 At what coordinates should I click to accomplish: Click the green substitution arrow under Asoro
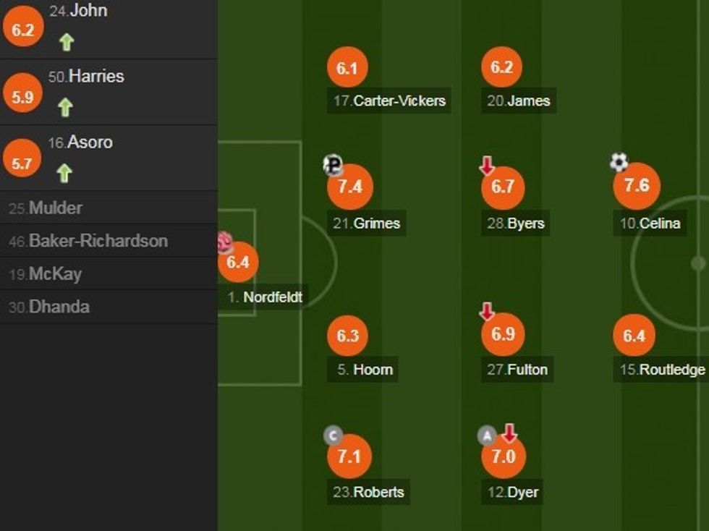coord(65,174)
